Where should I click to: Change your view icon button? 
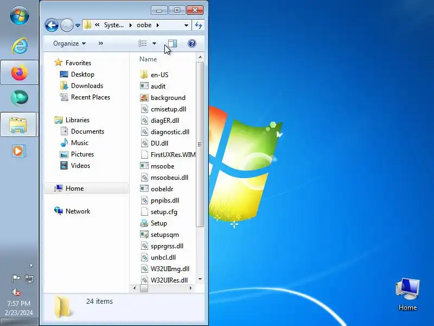tap(143, 43)
